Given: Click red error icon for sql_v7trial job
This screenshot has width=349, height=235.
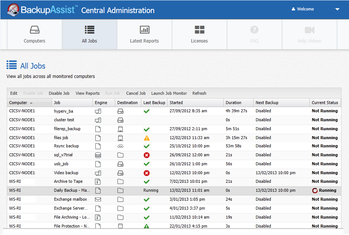Looking at the screenshot, I should point(147,155).
